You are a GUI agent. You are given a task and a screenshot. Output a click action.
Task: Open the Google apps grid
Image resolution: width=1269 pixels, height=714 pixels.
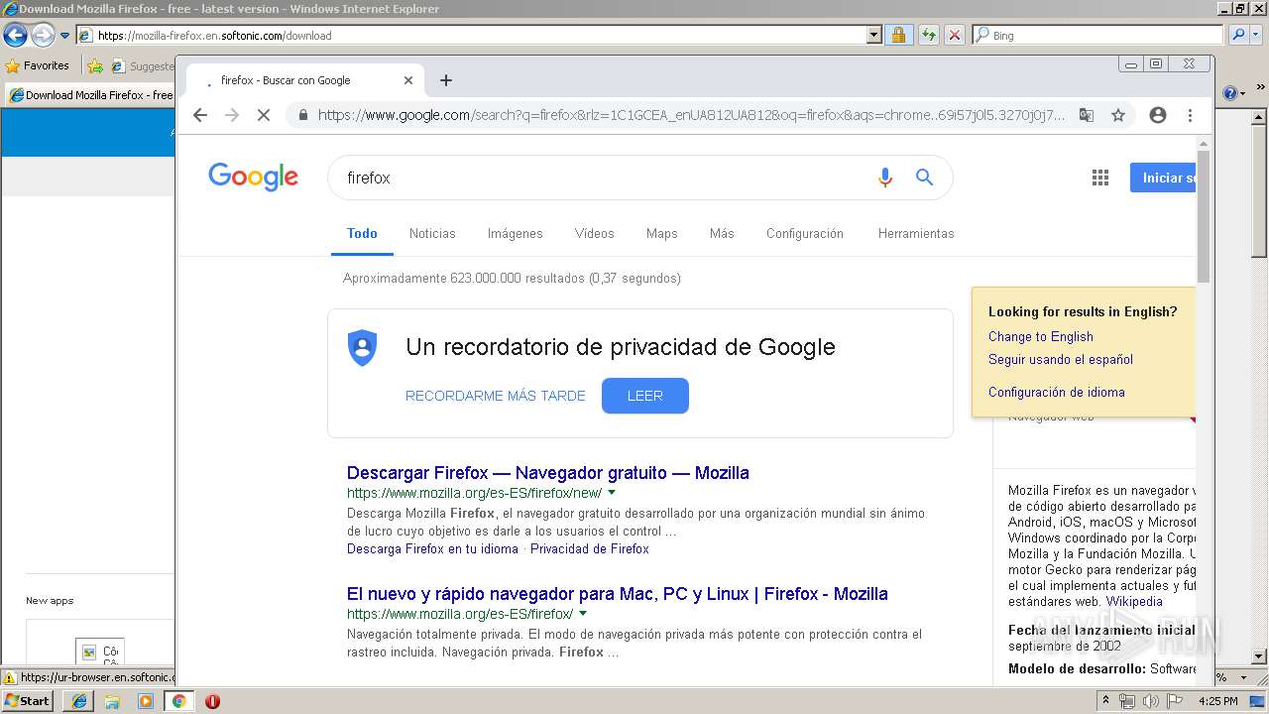(1100, 178)
